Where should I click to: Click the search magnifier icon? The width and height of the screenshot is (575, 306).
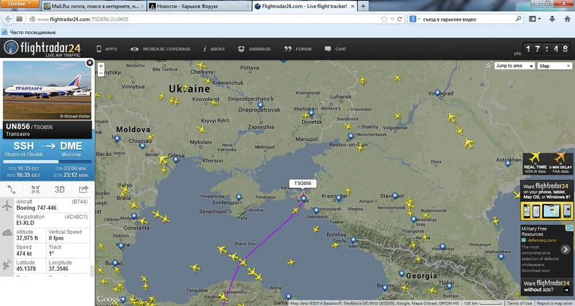point(518,19)
